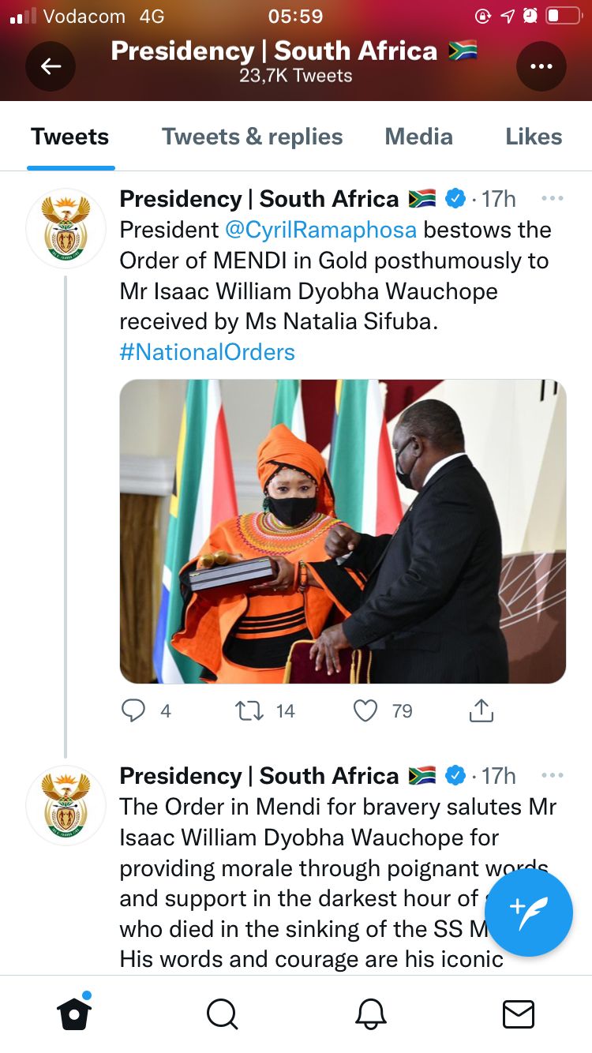Open Direct Messages envelope
592x1053 pixels.
click(518, 1014)
